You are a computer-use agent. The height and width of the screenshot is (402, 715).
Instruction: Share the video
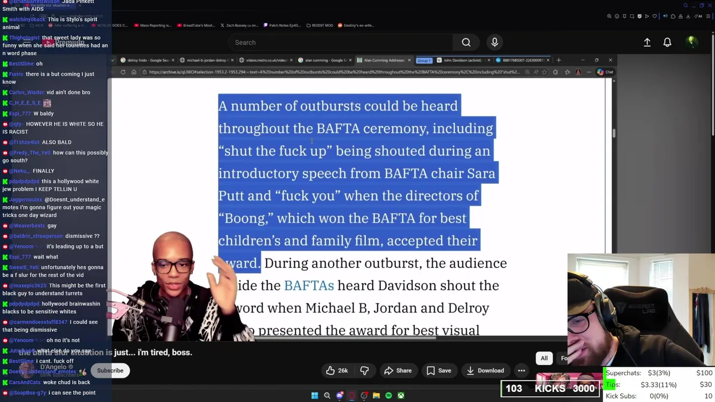tap(398, 371)
